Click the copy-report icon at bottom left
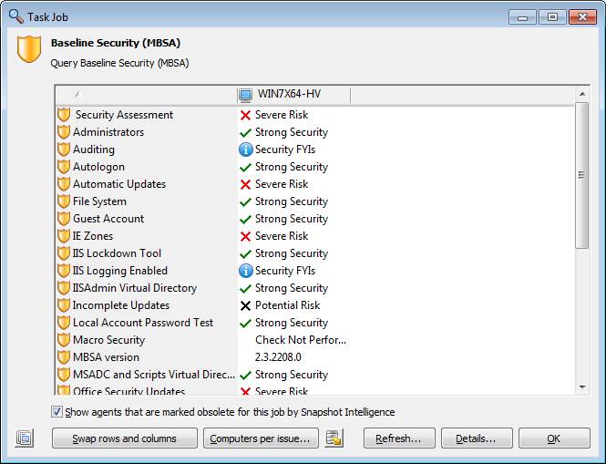This screenshot has width=606, height=464. coord(25,438)
